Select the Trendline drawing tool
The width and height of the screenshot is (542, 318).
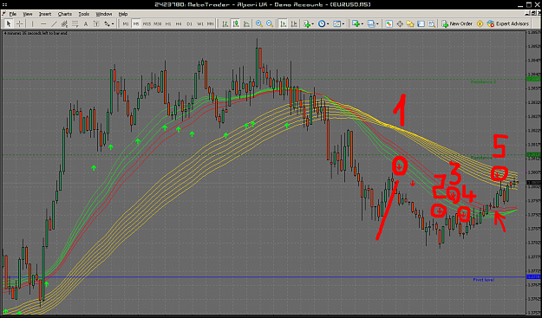[x=54, y=23]
